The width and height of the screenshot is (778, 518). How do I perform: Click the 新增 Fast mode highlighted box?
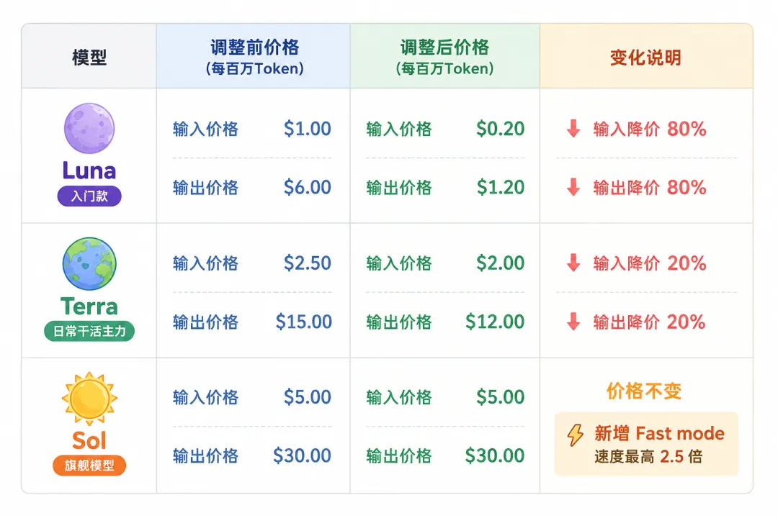click(646, 444)
